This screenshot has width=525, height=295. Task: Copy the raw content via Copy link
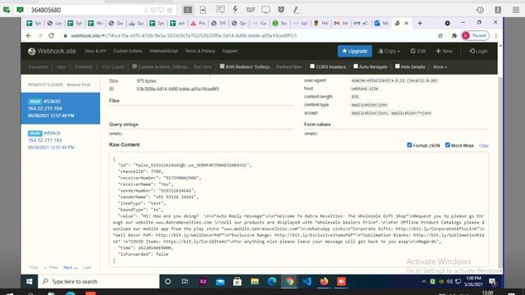click(483, 146)
